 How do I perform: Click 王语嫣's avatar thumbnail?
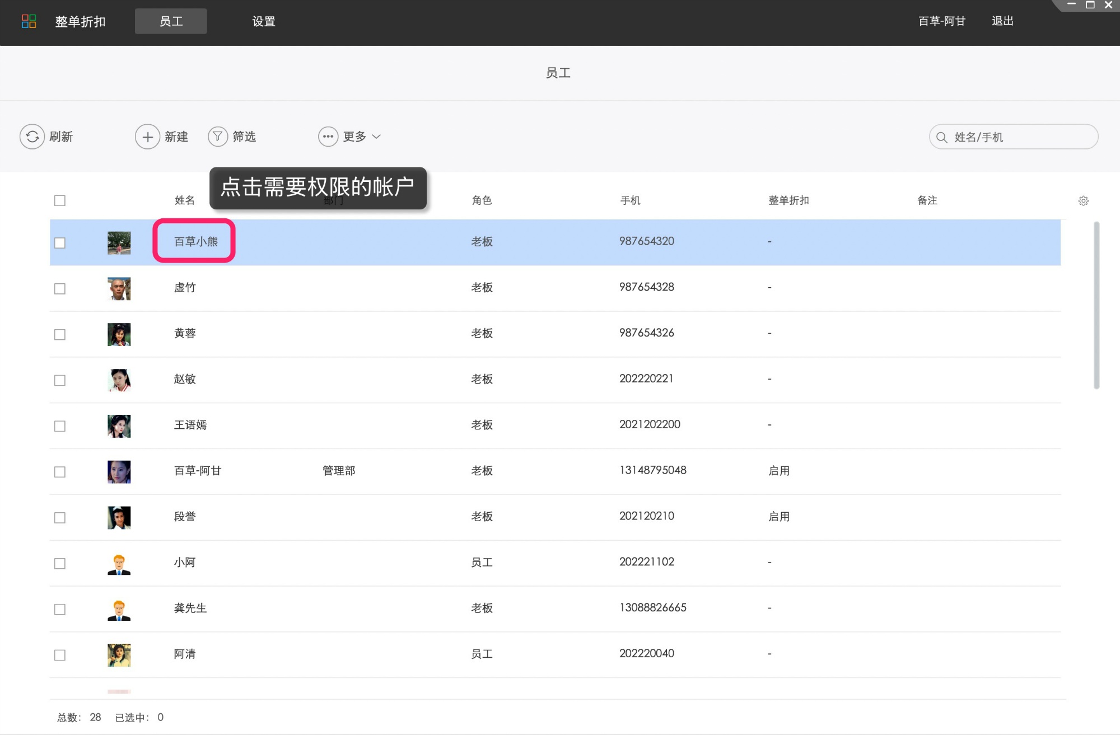[119, 426]
